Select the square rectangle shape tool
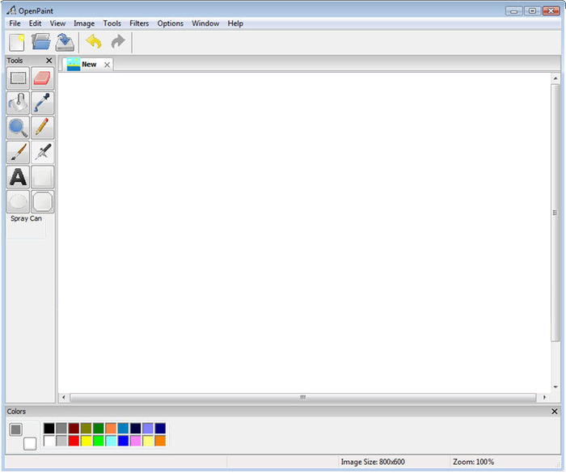Screen dimensions: 566x473 pos(43,177)
